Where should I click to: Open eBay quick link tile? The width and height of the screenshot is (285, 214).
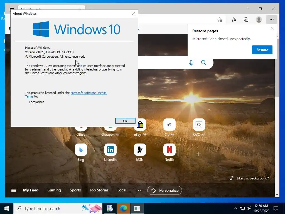[x=140, y=127]
